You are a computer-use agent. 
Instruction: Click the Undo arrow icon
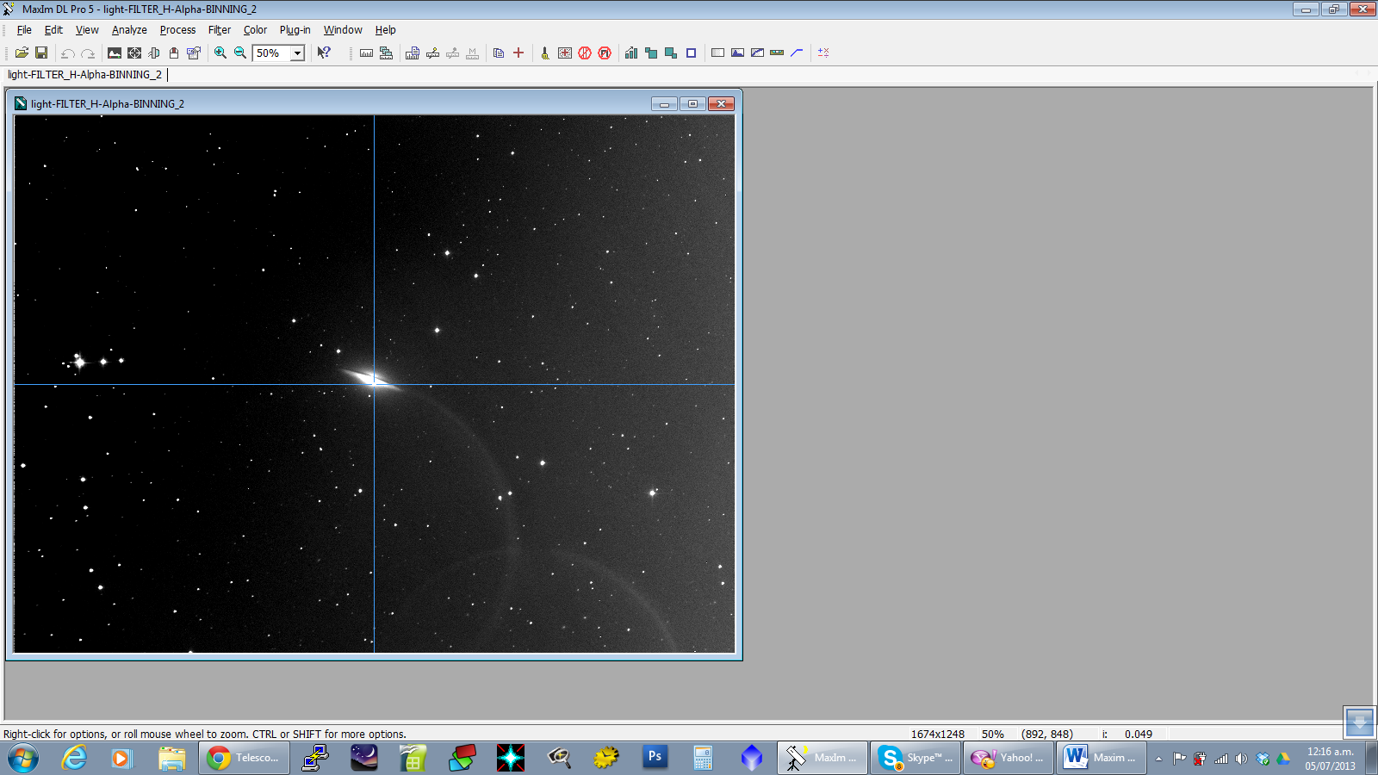67,53
